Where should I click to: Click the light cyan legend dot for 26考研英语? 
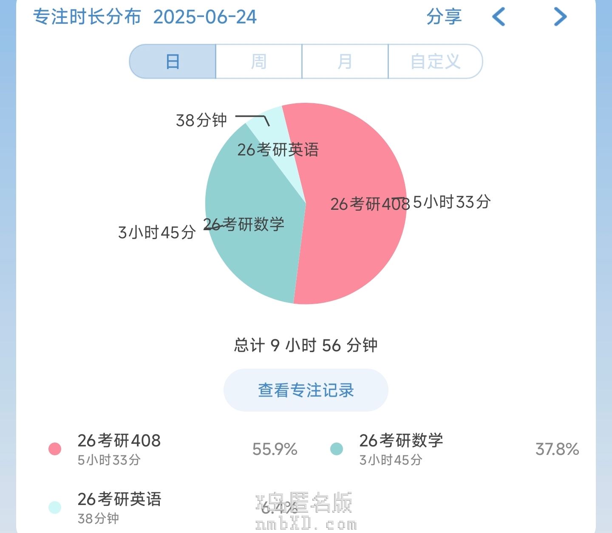(55, 507)
